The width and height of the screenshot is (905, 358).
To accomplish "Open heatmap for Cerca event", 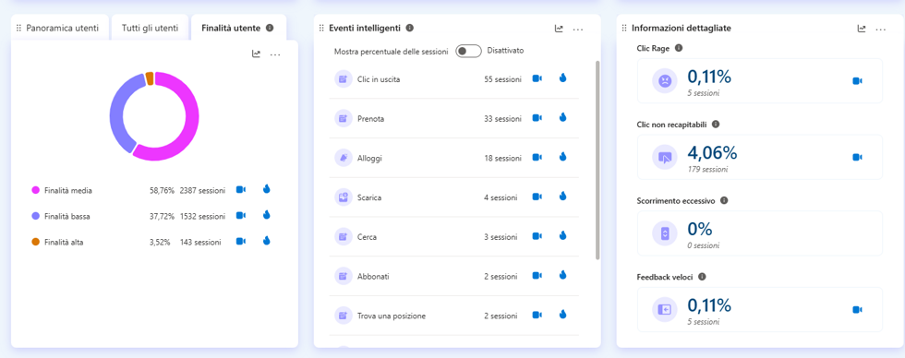I will pos(562,235).
